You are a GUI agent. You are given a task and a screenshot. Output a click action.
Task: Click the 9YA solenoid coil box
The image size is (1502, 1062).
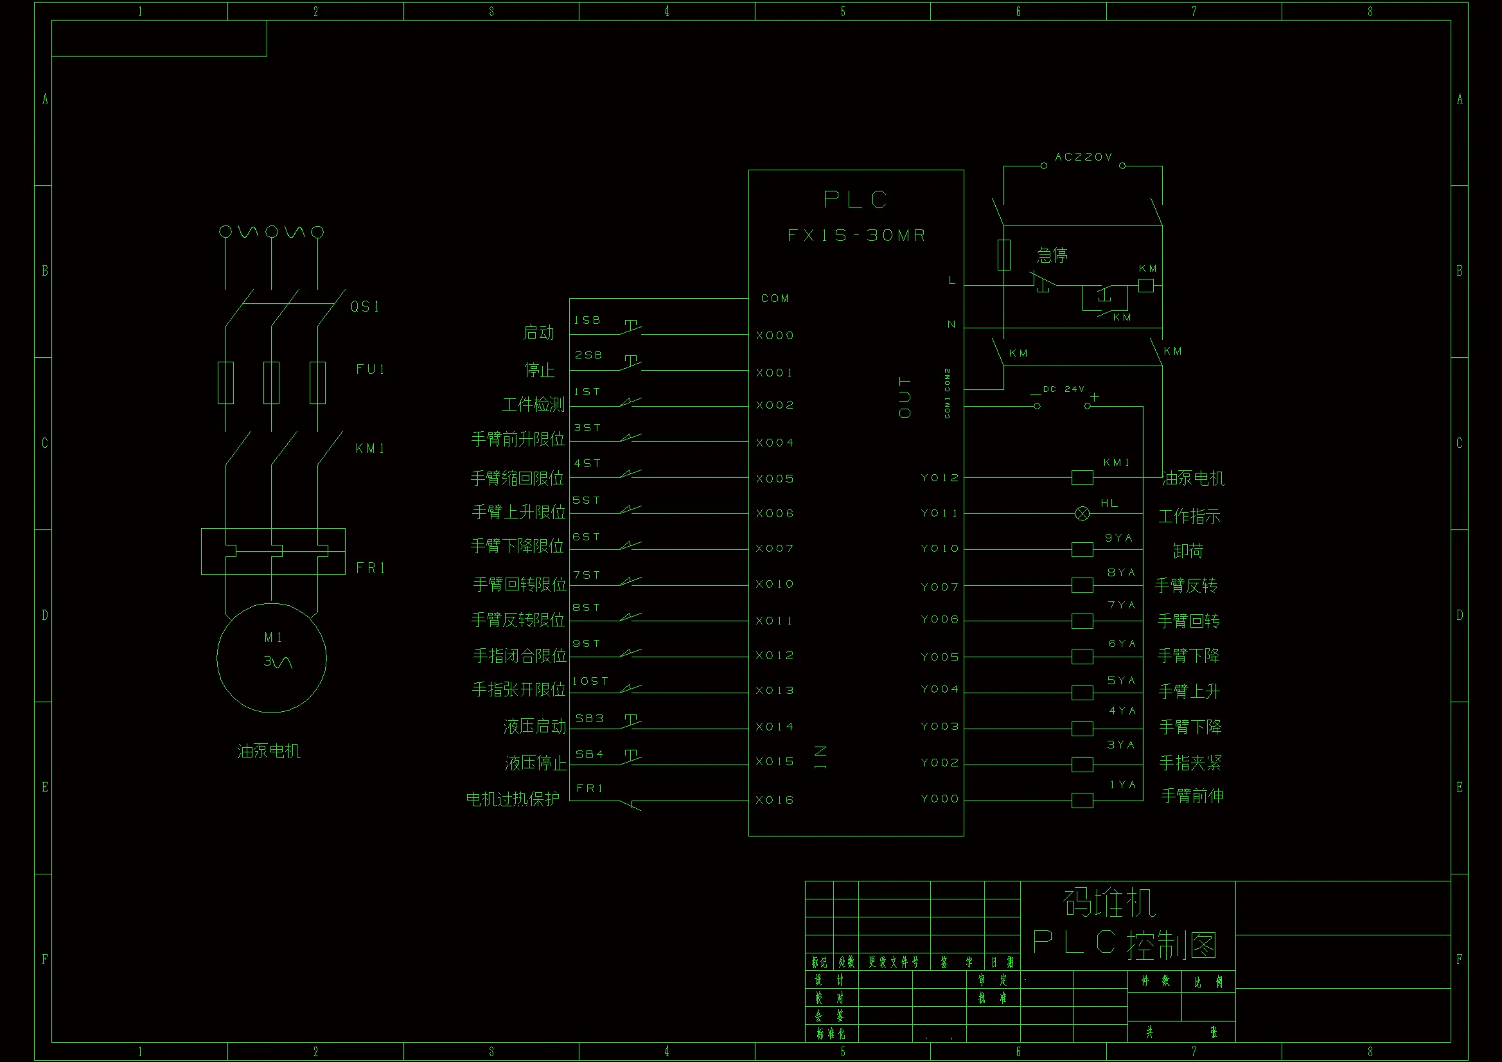[x=1082, y=550]
